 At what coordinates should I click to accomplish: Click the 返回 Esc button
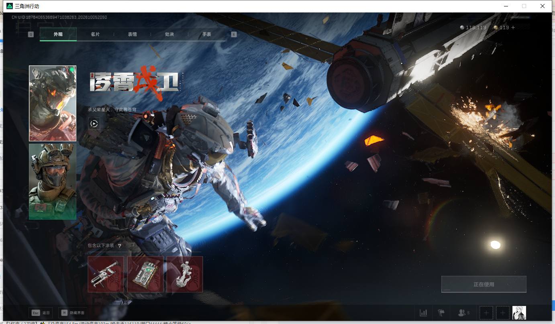[x=41, y=313]
